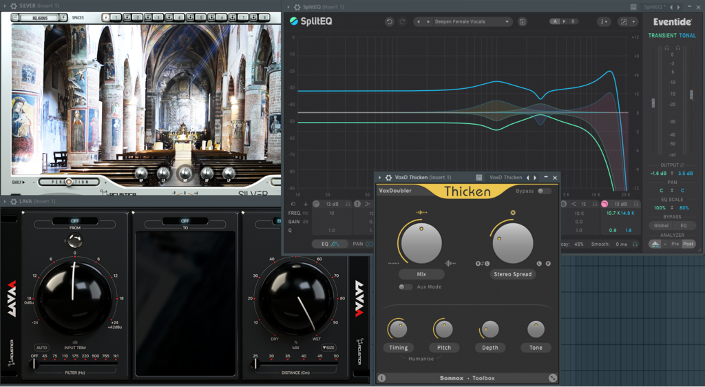Click the Mix knob in VoxDoubler

coord(421,242)
